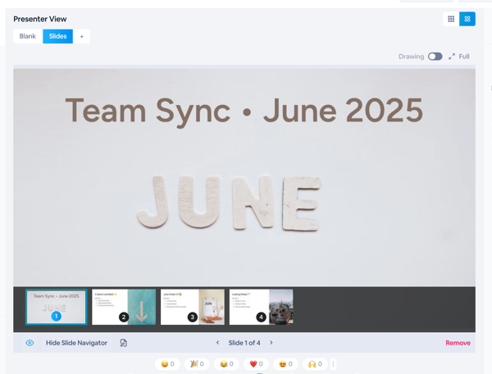This screenshot has width=492, height=374.
Task: Click the Presenter View heading
Action: [x=40, y=19]
